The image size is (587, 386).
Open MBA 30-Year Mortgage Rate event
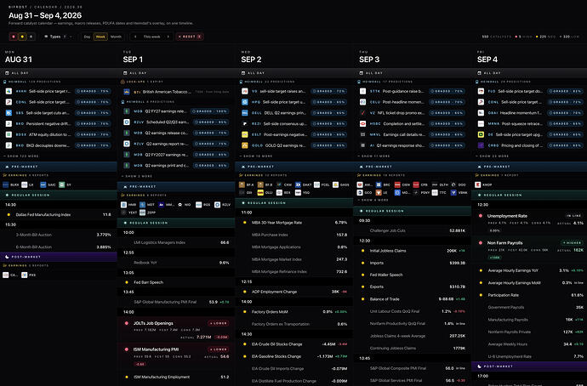coord(294,222)
